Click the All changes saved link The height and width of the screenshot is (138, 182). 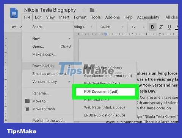[x=172, y=17]
